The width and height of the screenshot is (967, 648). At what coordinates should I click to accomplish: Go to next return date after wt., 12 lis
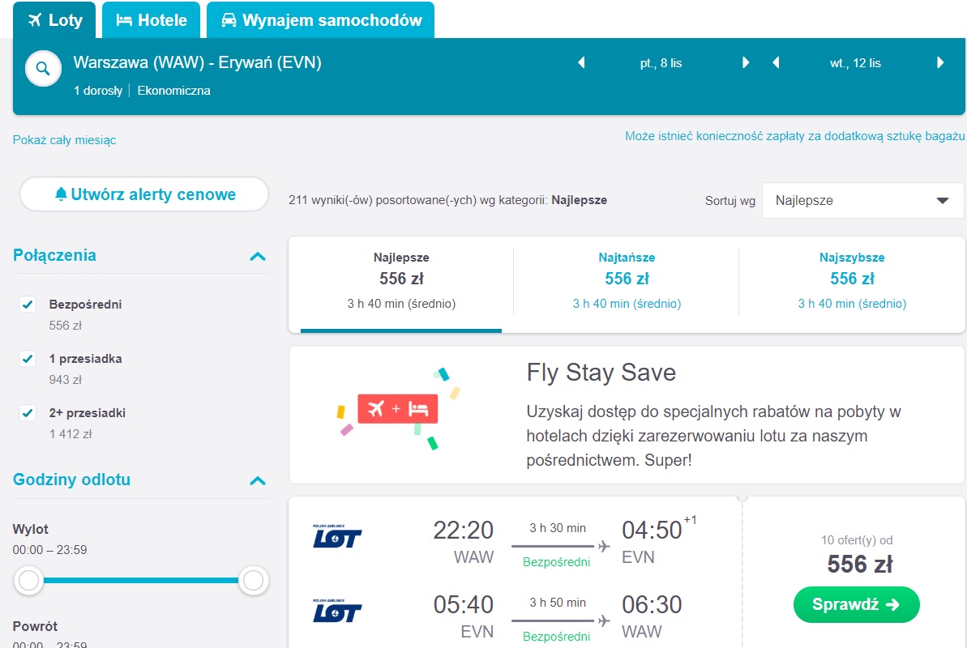click(x=940, y=62)
